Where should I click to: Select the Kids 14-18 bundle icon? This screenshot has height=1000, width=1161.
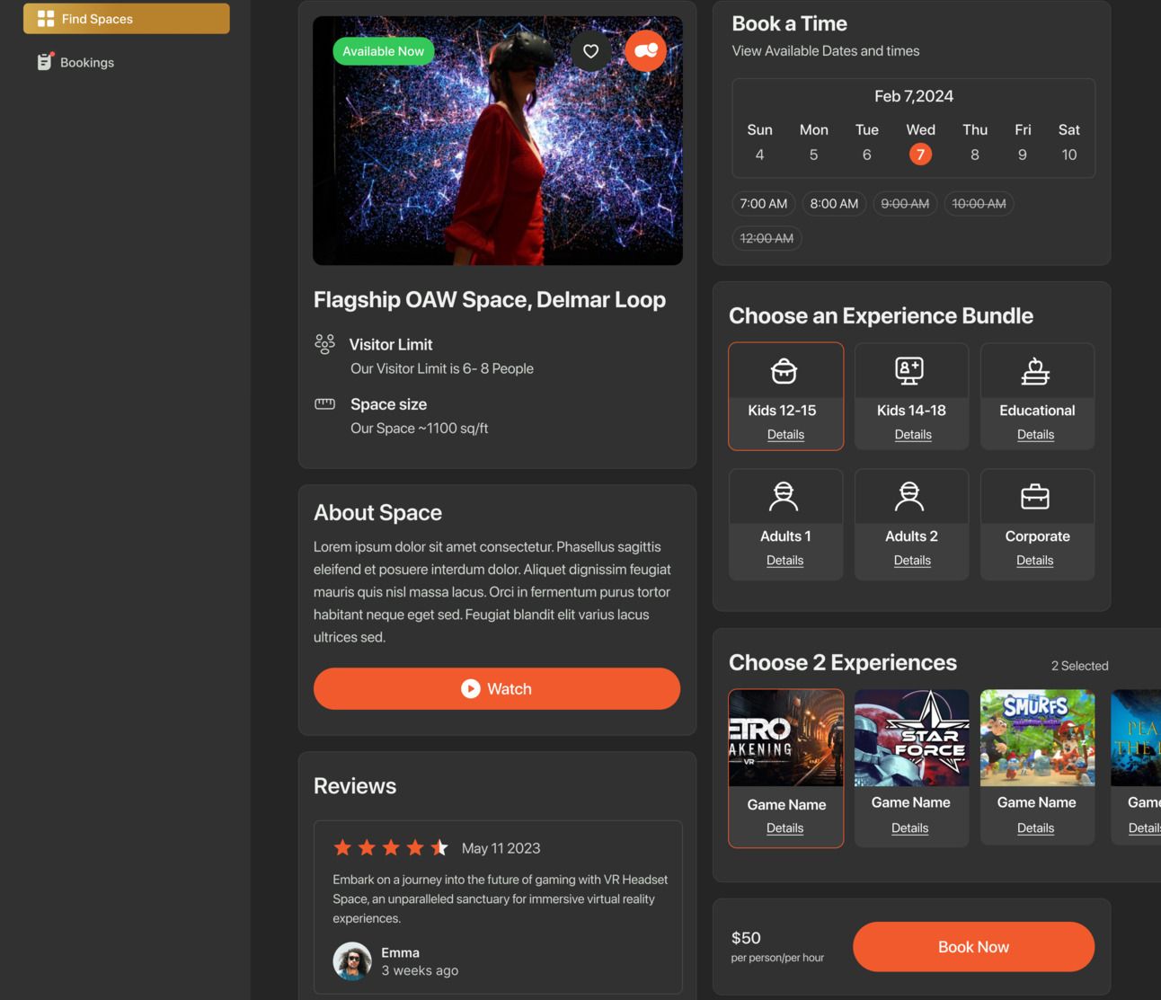coord(909,370)
